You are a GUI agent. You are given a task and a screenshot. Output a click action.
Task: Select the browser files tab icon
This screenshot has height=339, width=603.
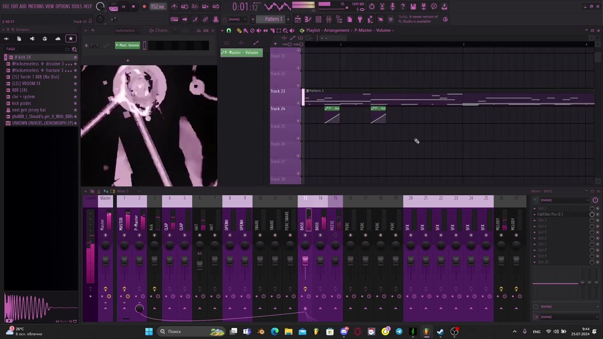[19, 39]
